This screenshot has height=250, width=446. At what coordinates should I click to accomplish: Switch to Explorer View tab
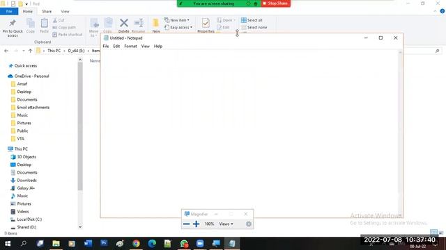(x=65, y=11)
